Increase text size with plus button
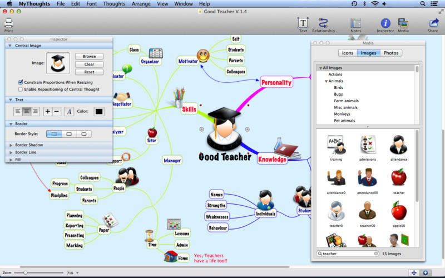The image size is (445, 278). [x=48, y=112]
